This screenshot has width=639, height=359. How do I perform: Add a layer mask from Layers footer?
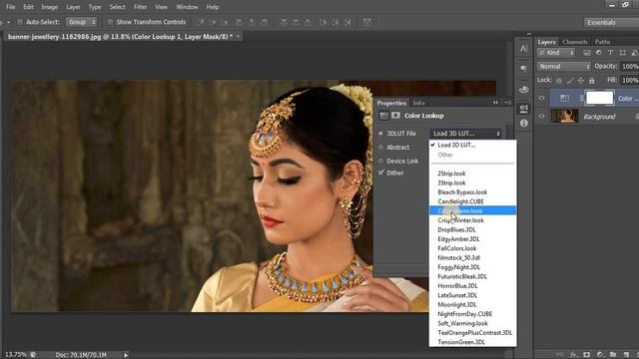[586, 355]
